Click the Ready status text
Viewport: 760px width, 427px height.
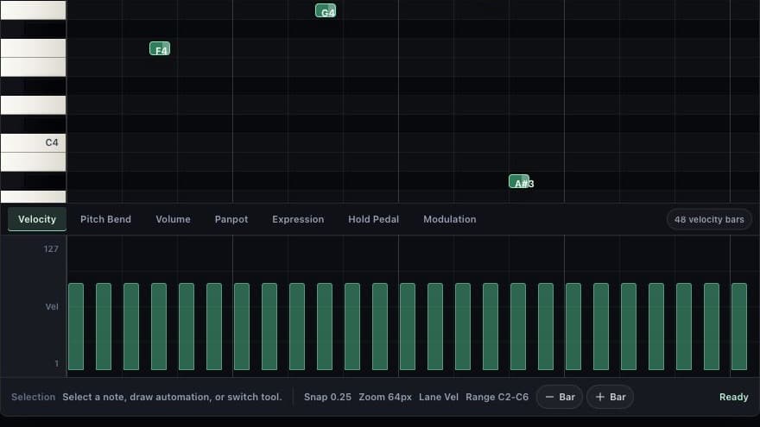pyautogui.click(x=734, y=397)
